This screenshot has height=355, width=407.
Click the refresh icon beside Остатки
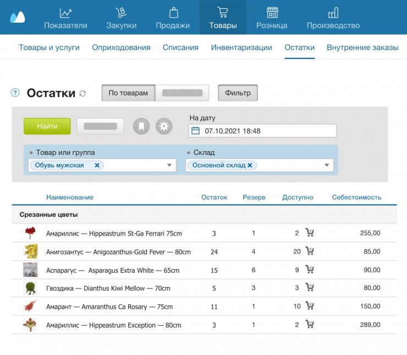82,94
